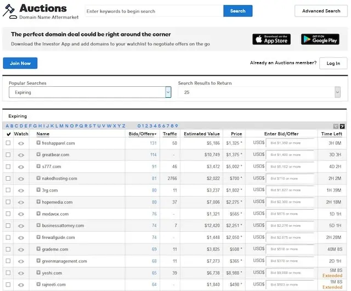Viewport: 351px width, 291px height.
Task: Click the previous page arrow icon
Action: coord(336,126)
